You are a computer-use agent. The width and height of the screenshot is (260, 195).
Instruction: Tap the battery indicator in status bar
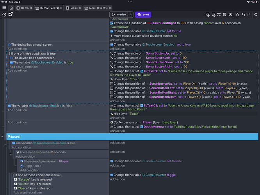click(x=256, y=2)
